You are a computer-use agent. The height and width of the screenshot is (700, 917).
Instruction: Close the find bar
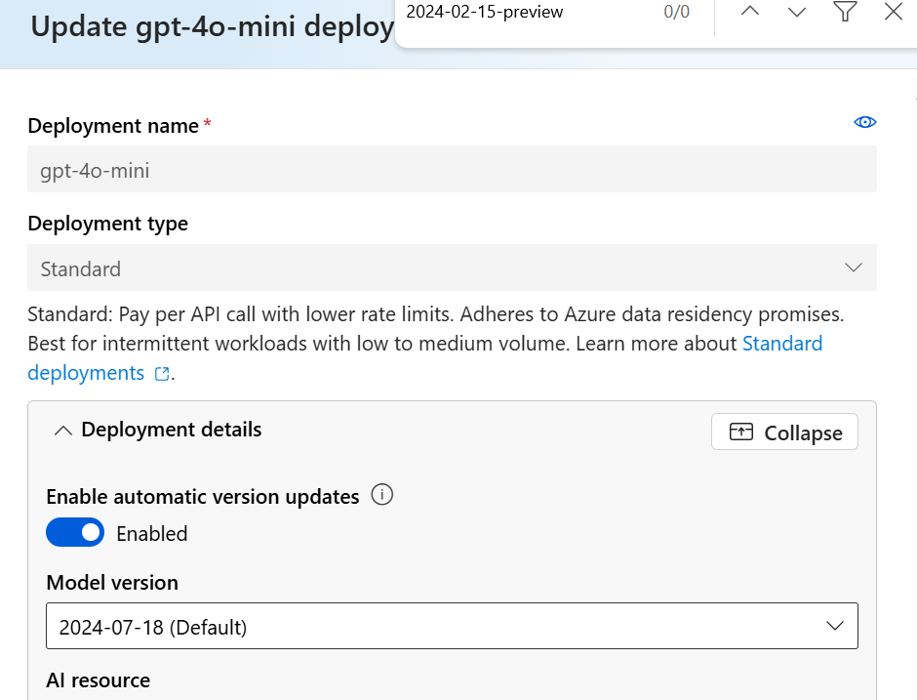[x=893, y=12]
